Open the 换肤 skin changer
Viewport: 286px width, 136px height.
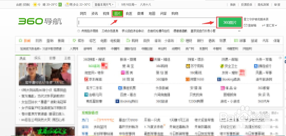[x=233, y=5]
